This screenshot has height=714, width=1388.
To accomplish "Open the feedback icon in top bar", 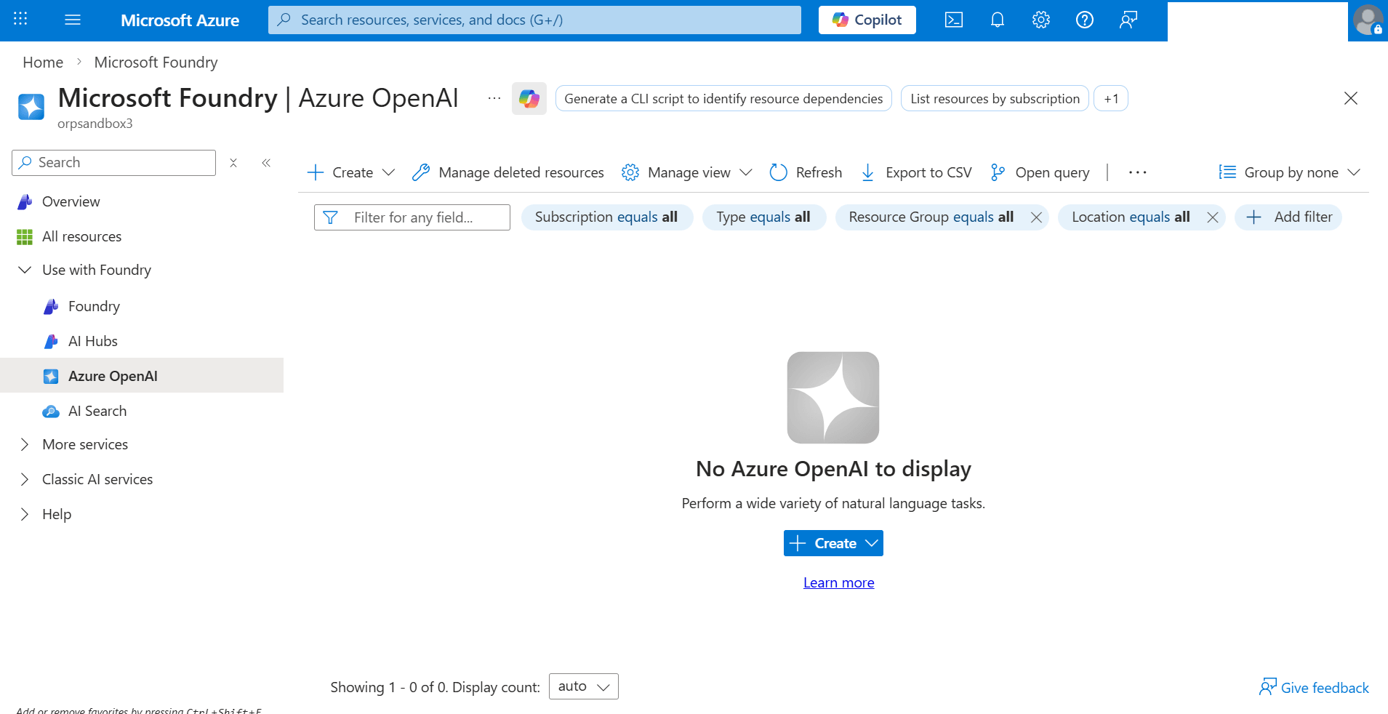I will point(1128,20).
